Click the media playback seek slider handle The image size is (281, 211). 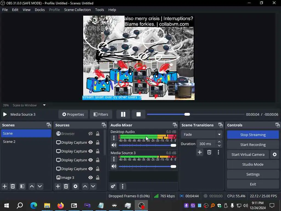tap(187, 114)
